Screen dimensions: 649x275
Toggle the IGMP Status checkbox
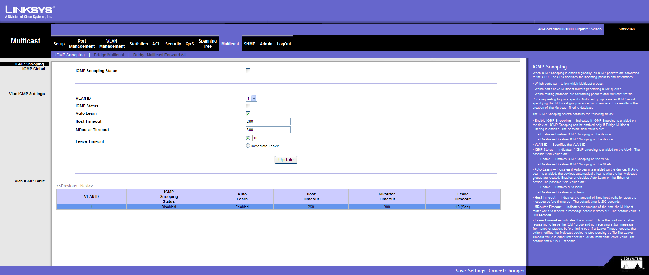[248, 106]
